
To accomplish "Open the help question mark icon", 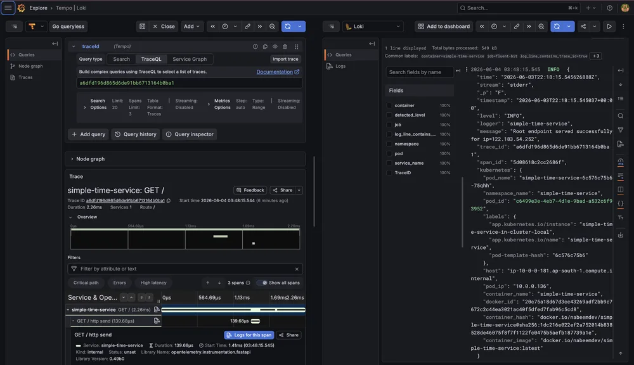I will [x=609, y=8].
